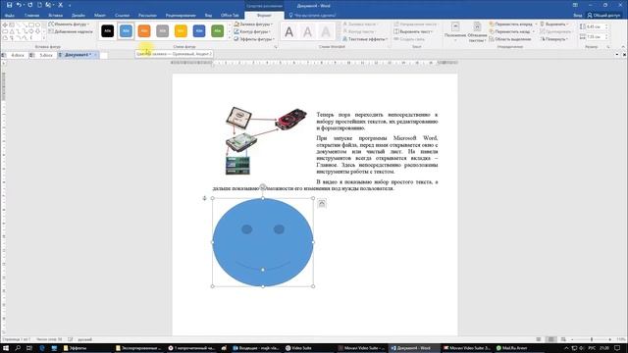628x353 pixels.
Task: Open the Макет ribbon tab
Action: point(100,16)
